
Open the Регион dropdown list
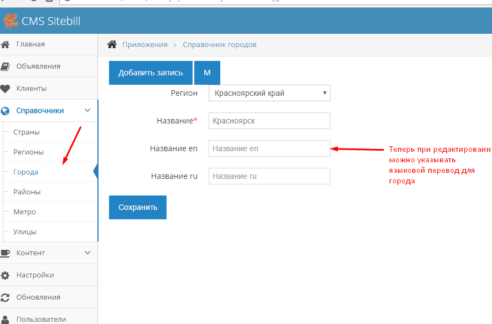[x=269, y=93]
